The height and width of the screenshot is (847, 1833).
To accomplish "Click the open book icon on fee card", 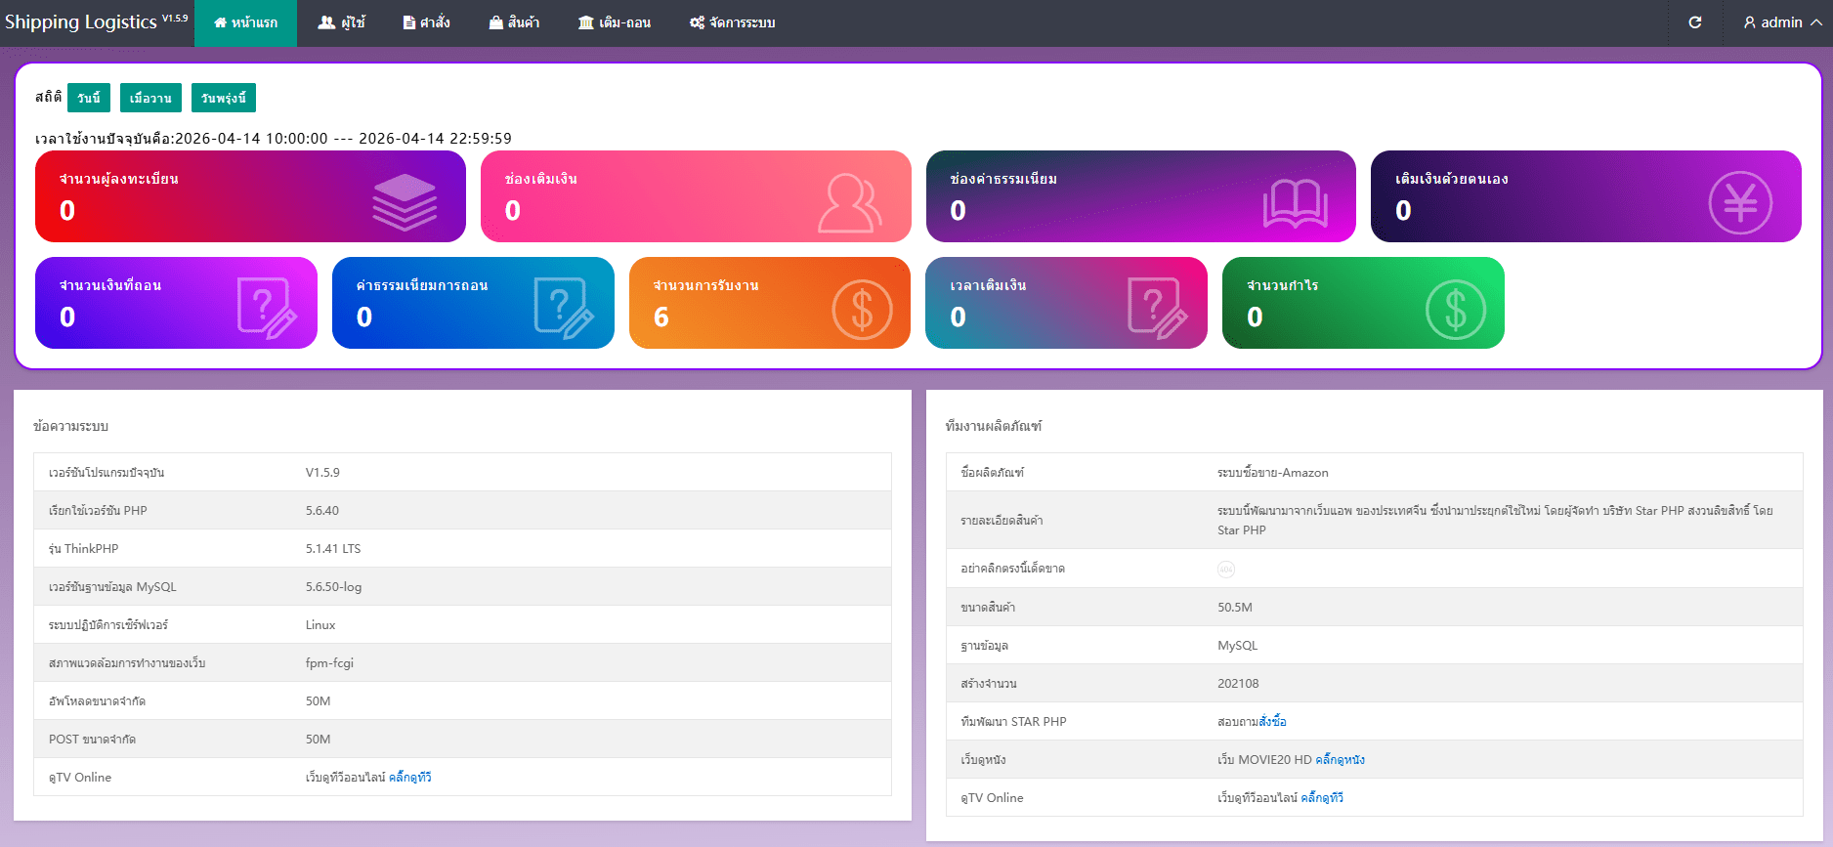I will pyautogui.click(x=1295, y=203).
